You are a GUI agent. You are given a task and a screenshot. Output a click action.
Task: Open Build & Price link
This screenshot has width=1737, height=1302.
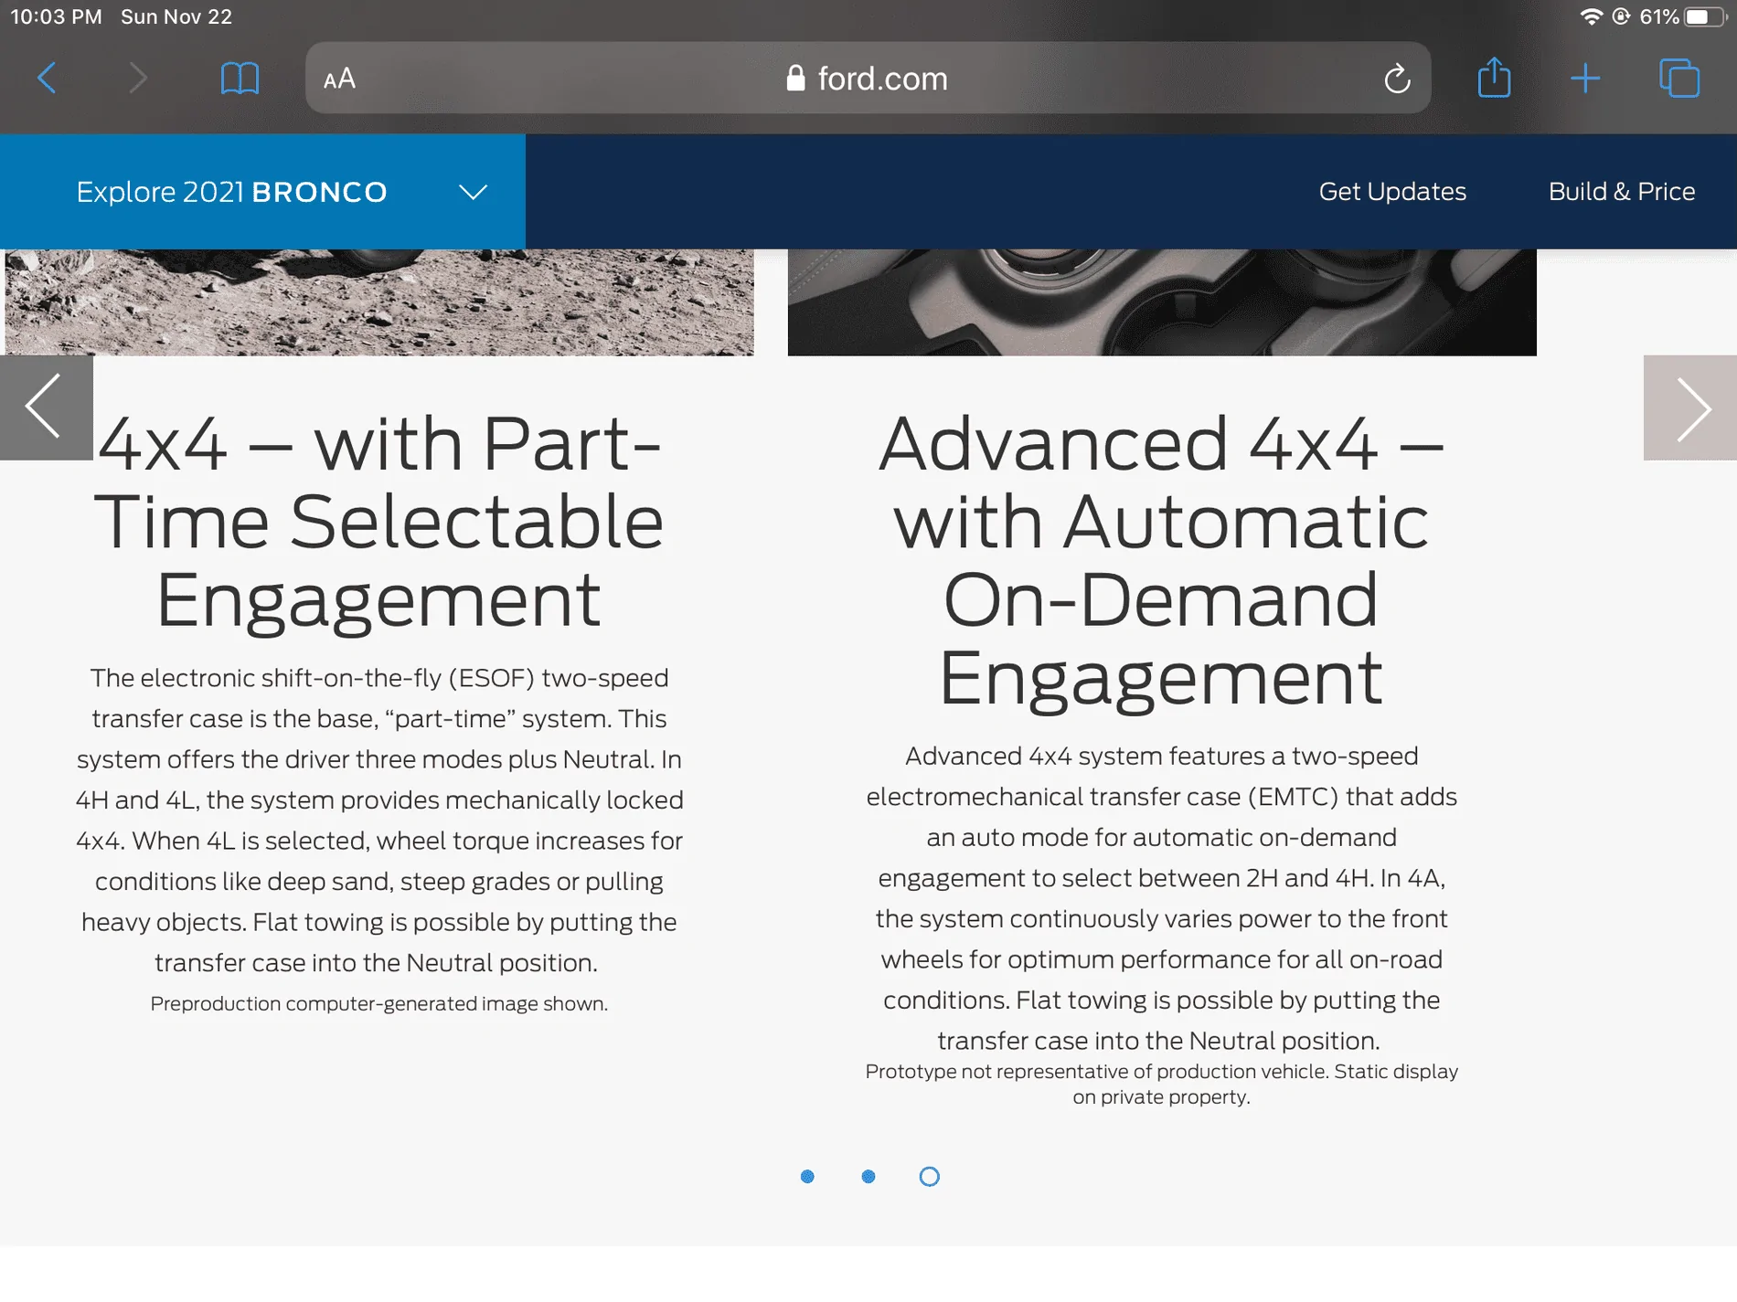(1621, 192)
